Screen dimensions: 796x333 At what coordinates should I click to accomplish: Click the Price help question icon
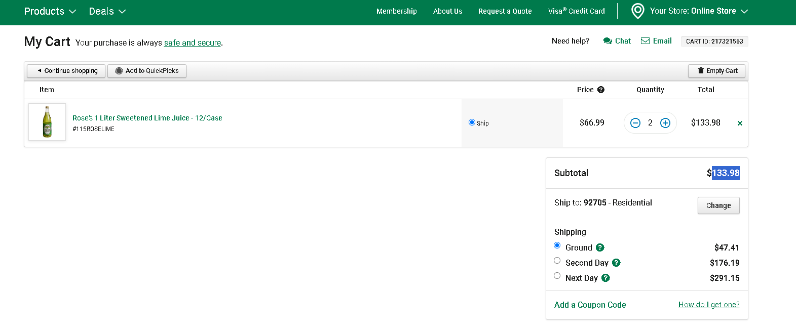point(601,90)
